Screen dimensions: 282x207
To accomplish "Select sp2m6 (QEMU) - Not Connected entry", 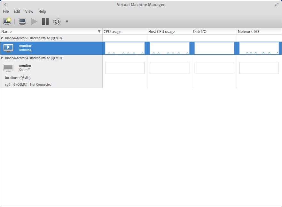I will point(28,85).
